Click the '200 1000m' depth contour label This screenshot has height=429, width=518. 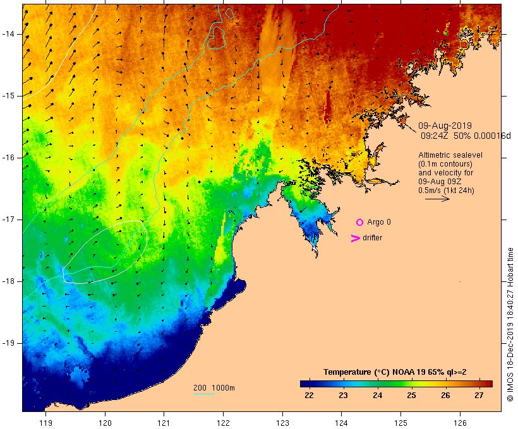(x=214, y=388)
